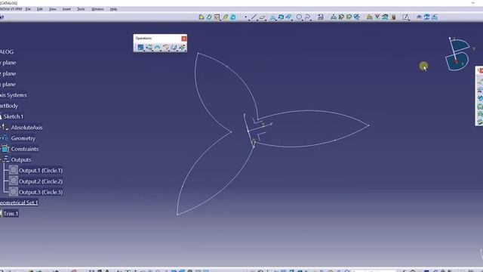The width and height of the screenshot is (483, 272).
Task: Open the Offset surface tool
Action: click(341, 17)
